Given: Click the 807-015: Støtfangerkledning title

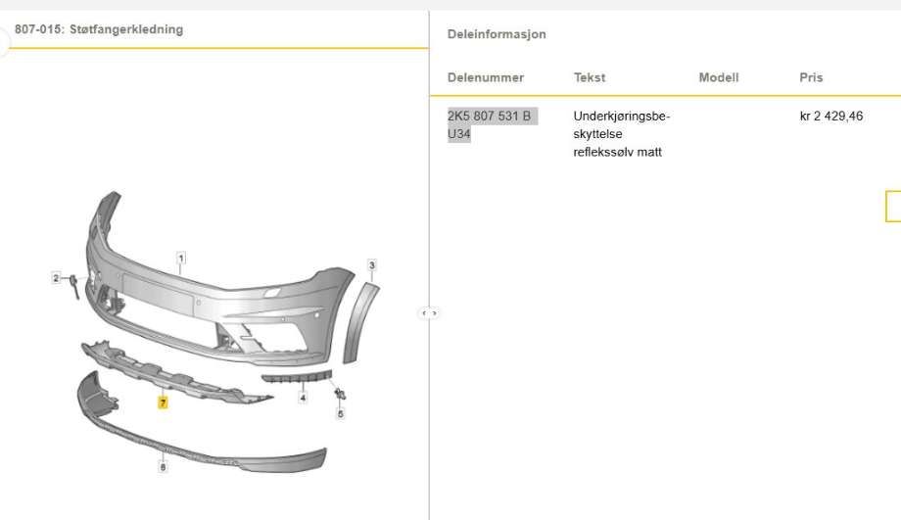Looking at the screenshot, I should click(99, 29).
